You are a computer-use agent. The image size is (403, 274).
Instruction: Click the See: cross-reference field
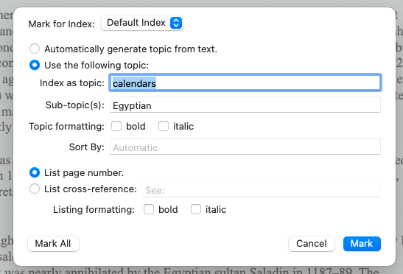click(262, 190)
